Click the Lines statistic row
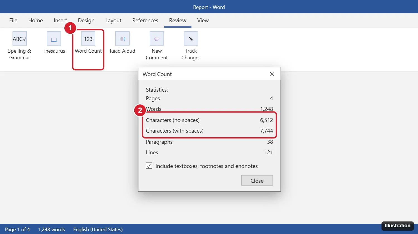418x234 pixels. [x=209, y=152]
